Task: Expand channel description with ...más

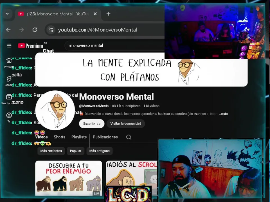Action: tap(223, 114)
